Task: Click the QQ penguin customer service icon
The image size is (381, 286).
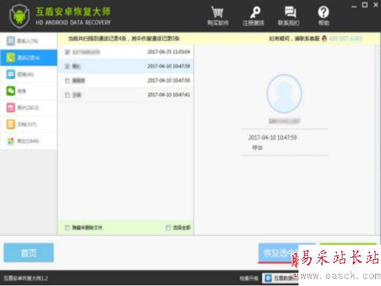Action: (324, 38)
